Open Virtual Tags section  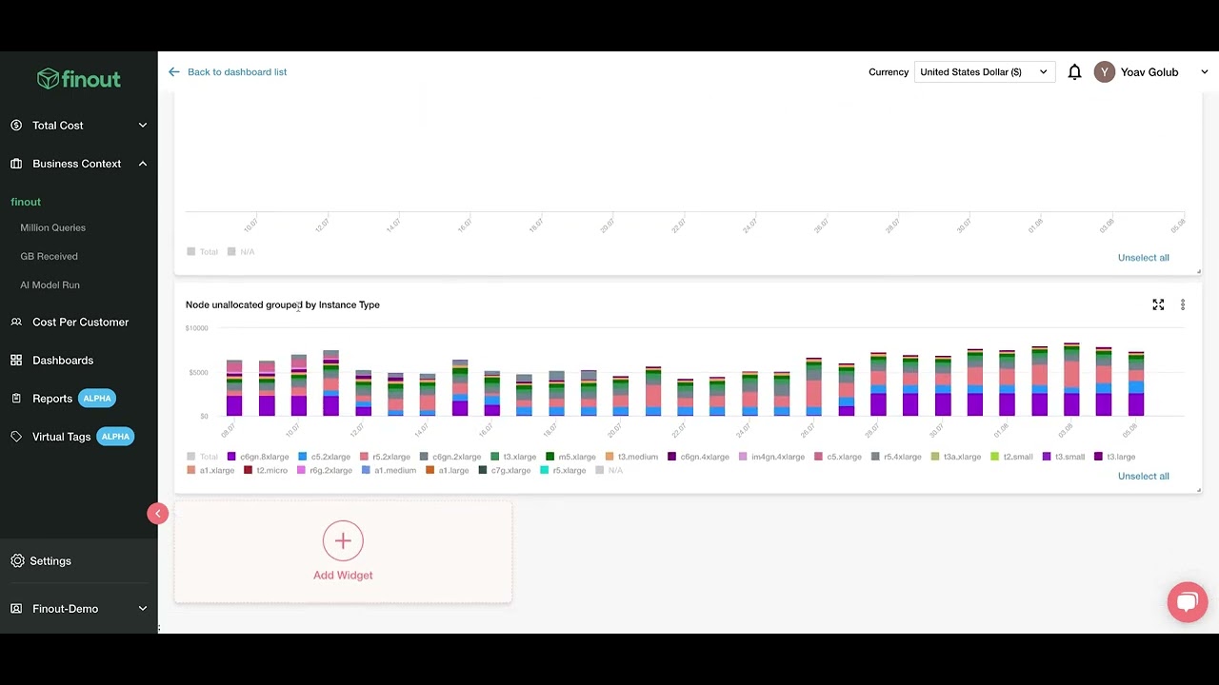click(61, 437)
